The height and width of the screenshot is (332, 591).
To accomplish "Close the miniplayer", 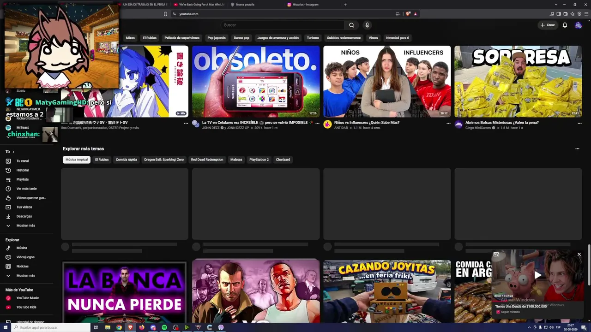I will pos(579,254).
